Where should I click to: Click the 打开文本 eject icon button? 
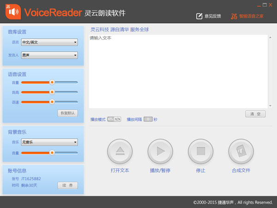[x=120, y=152]
